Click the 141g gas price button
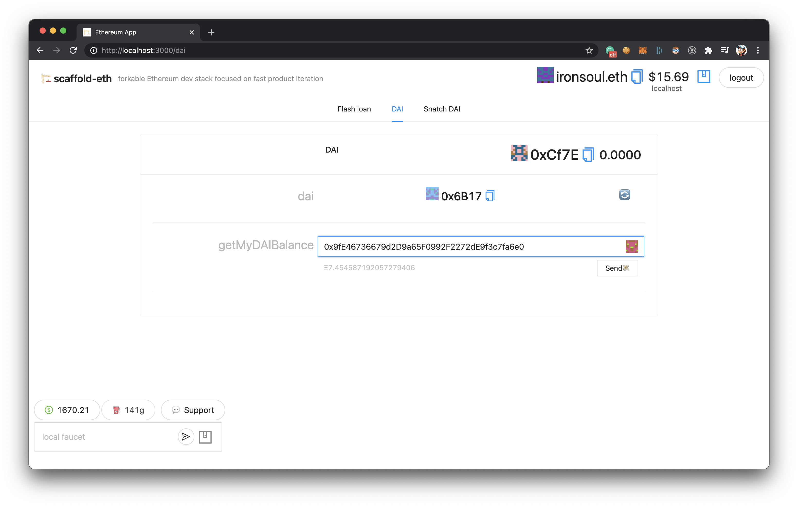This screenshot has height=507, width=798. (x=128, y=410)
